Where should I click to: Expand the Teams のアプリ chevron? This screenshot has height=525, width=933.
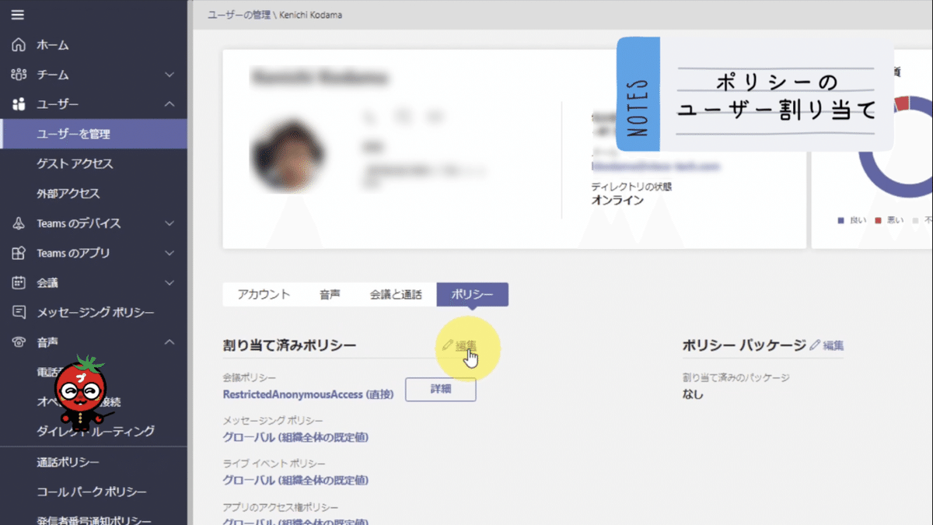click(170, 253)
